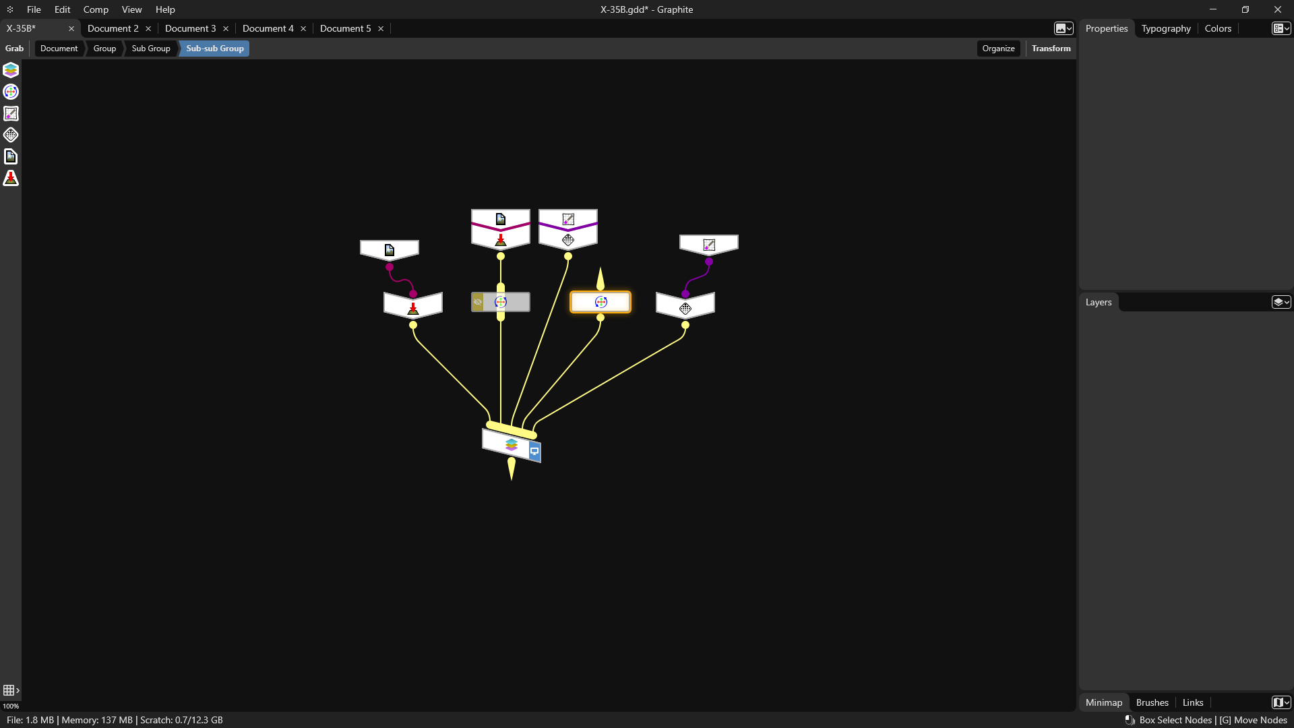Image resolution: width=1294 pixels, height=728 pixels.
Task: Select the image file sidebar icon
Action: click(x=11, y=156)
